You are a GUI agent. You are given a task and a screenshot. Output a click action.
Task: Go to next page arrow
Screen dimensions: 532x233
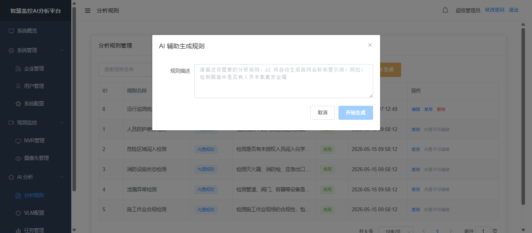point(451,231)
